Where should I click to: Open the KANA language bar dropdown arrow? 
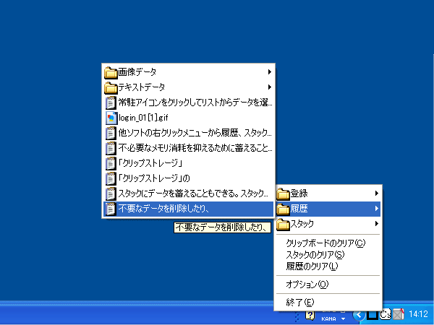pos(343,318)
